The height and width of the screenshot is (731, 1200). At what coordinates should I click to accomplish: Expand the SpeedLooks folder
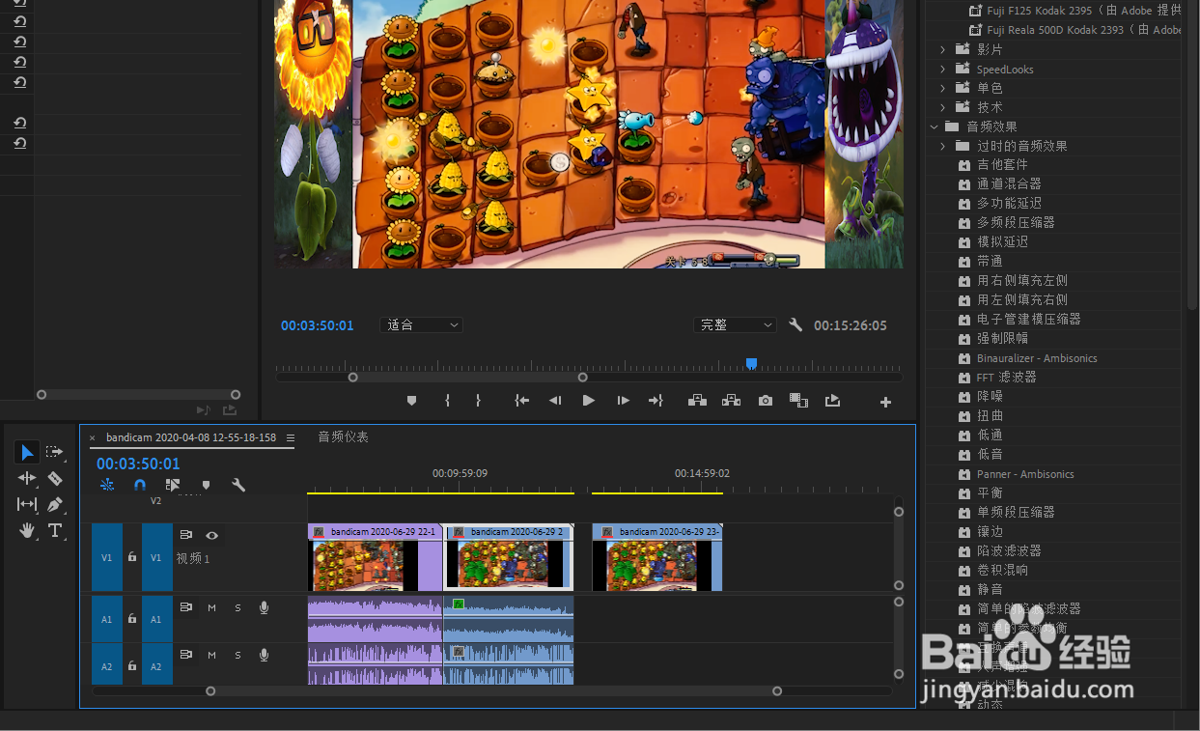point(943,69)
